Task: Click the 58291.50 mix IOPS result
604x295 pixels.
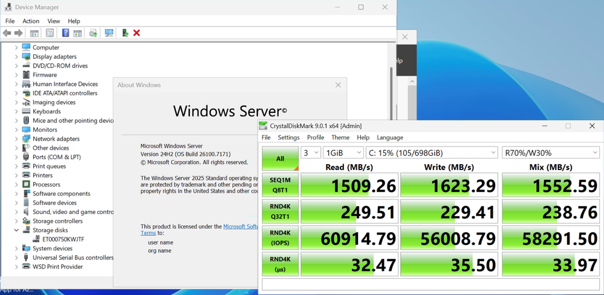Action: click(x=551, y=238)
